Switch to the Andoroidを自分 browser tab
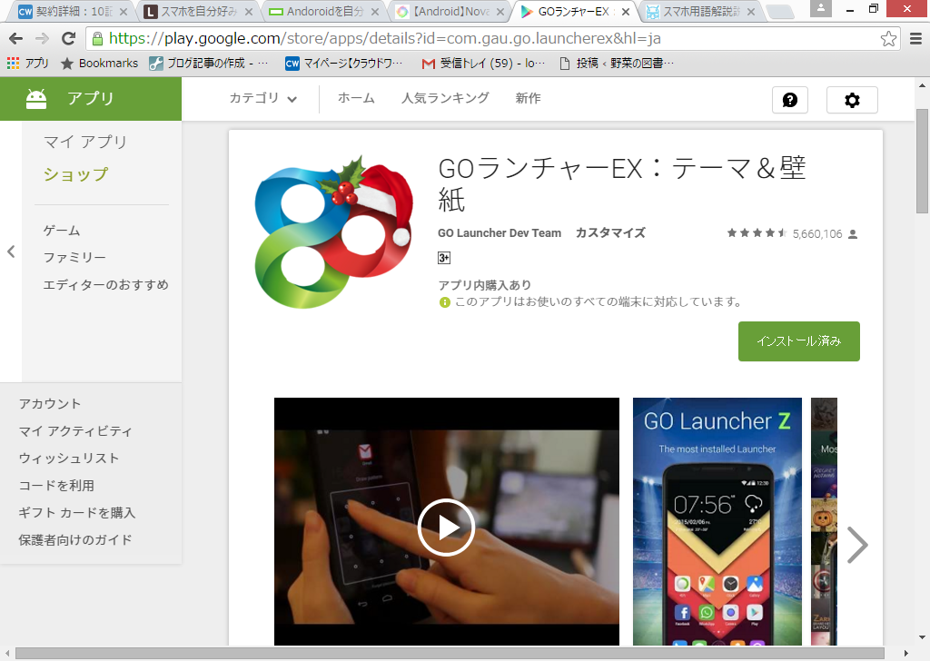This screenshot has height=661, width=930. click(x=324, y=11)
